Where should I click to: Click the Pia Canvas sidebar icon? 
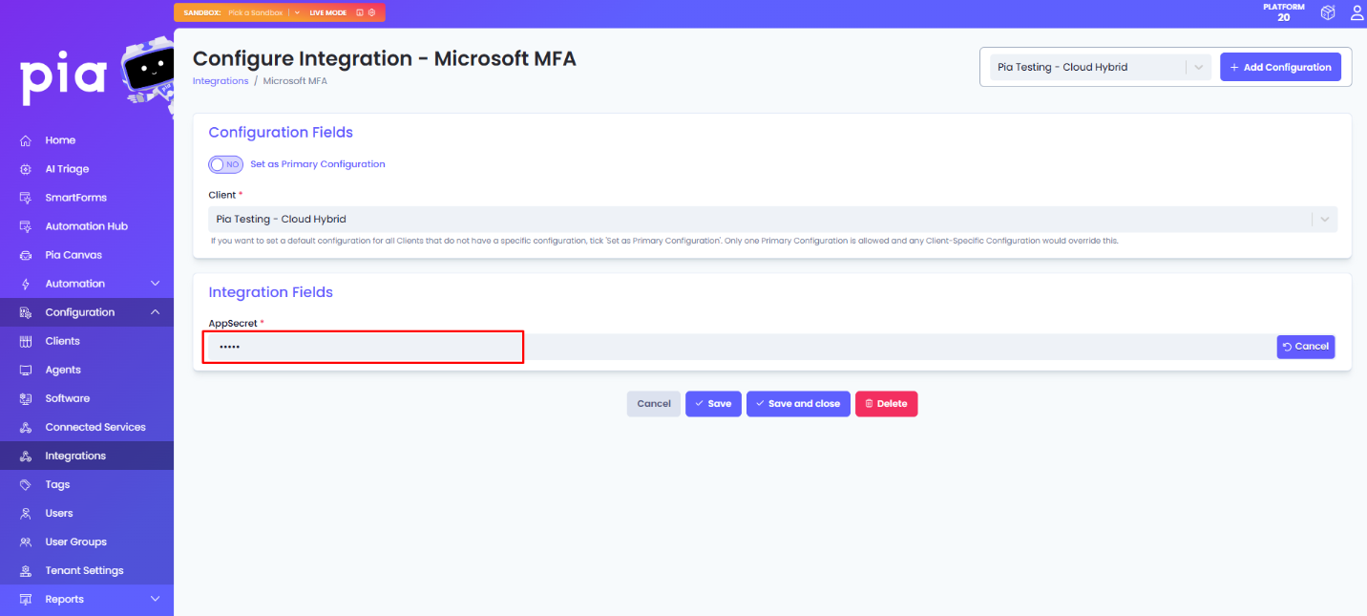pyautogui.click(x=26, y=255)
